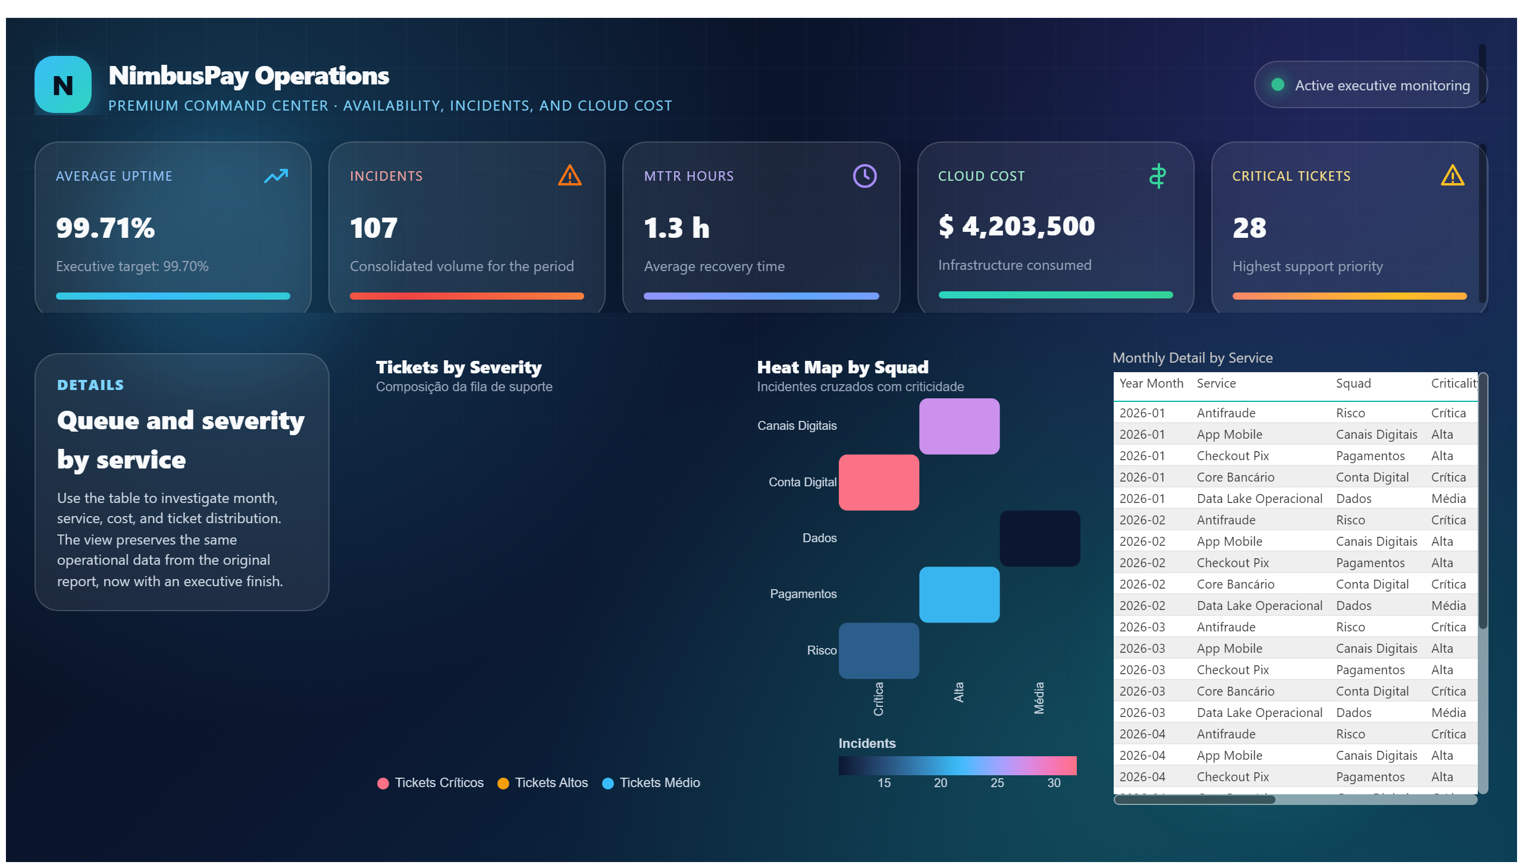Click the Cloud Cost dollar icon
1523x868 pixels.
[x=1157, y=176]
